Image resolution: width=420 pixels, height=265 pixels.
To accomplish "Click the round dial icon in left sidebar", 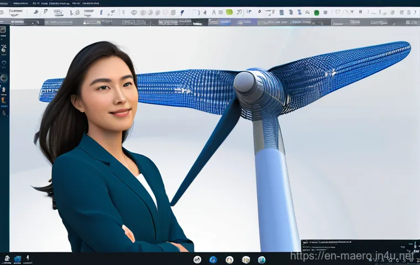I will click(4, 78).
